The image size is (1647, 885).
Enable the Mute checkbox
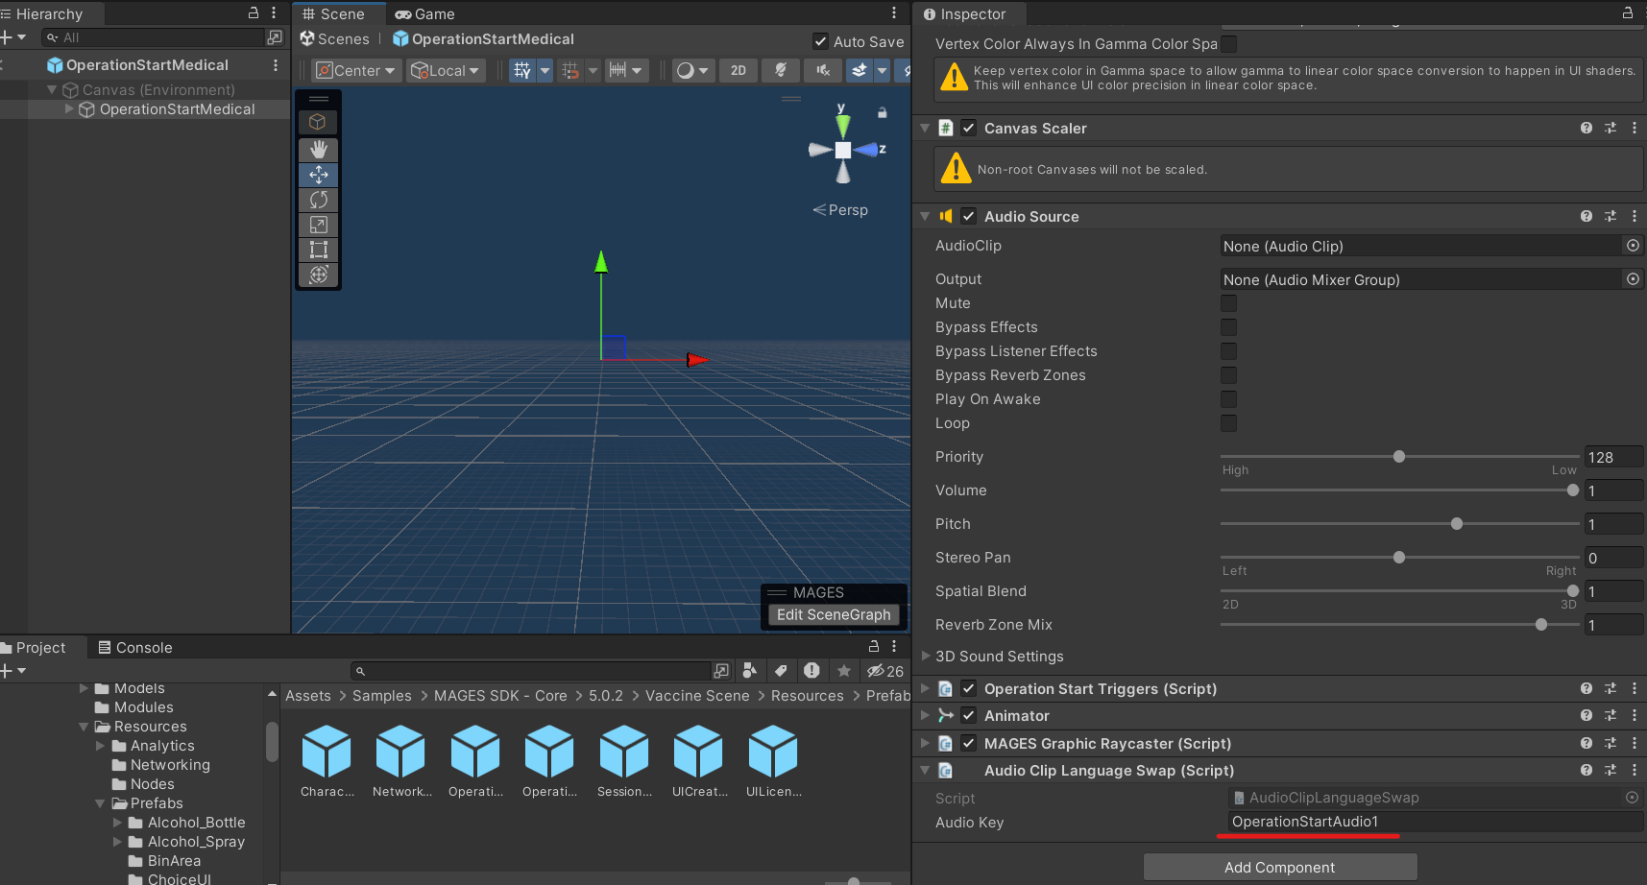pyautogui.click(x=1228, y=303)
